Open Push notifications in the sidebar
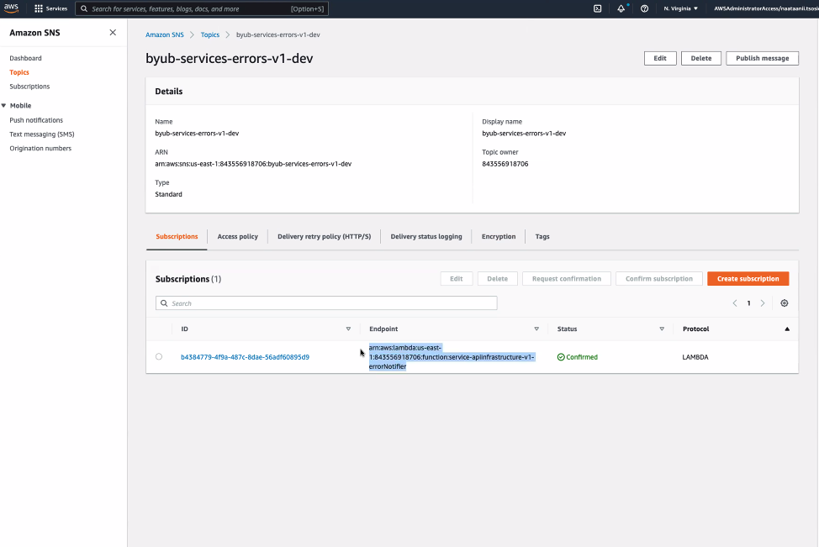 [36, 120]
